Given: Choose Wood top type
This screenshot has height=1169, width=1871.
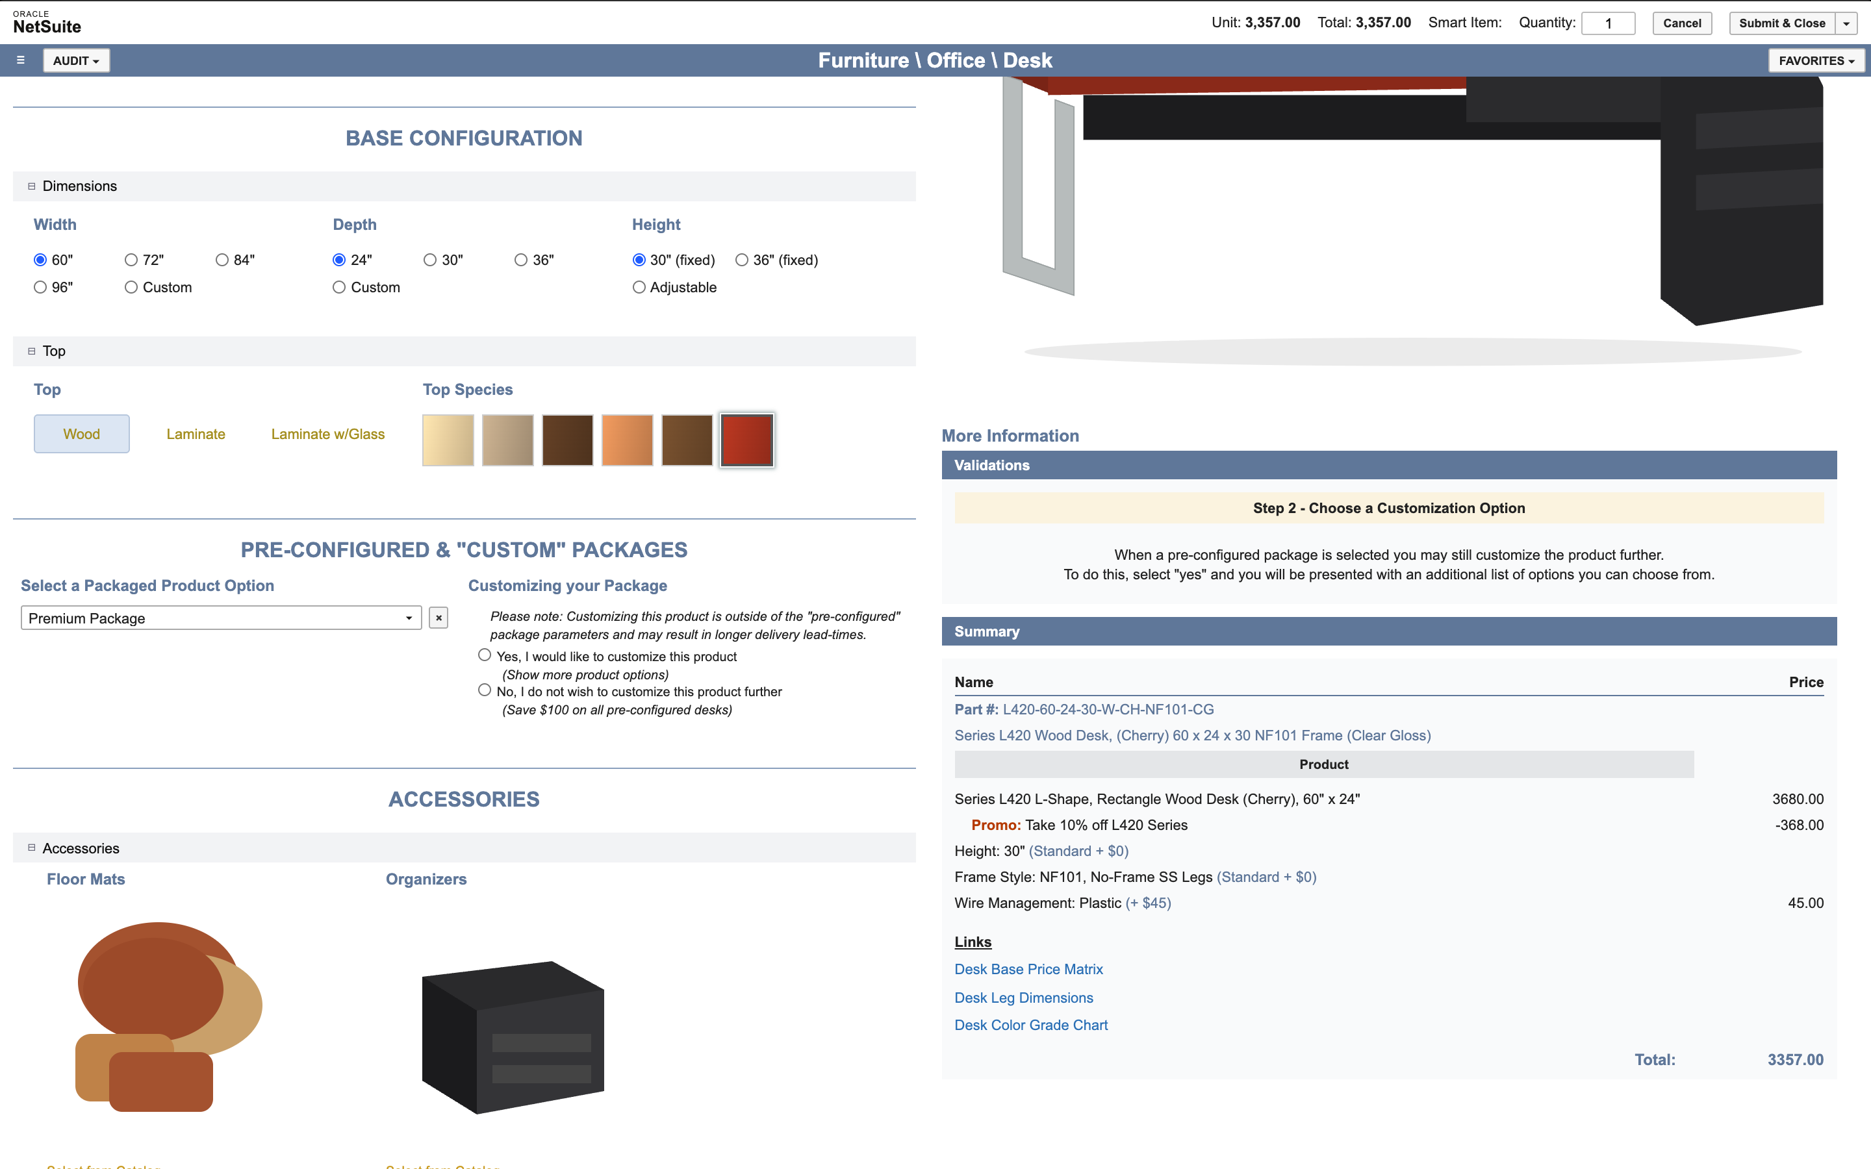Looking at the screenshot, I should click(x=82, y=434).
